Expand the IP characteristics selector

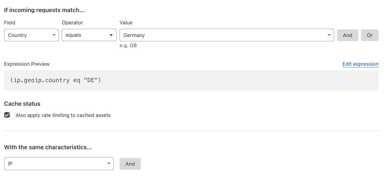pyautogui.click(x=59, y=163)
